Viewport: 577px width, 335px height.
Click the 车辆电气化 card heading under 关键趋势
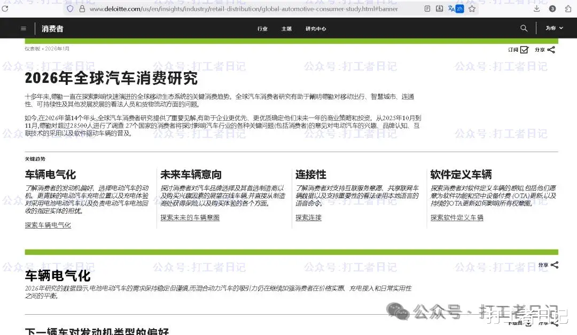(50, 175)
